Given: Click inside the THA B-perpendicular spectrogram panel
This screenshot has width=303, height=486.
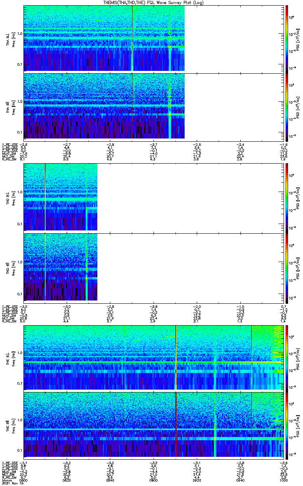Looking at the screenshot, I should point(153,38).
